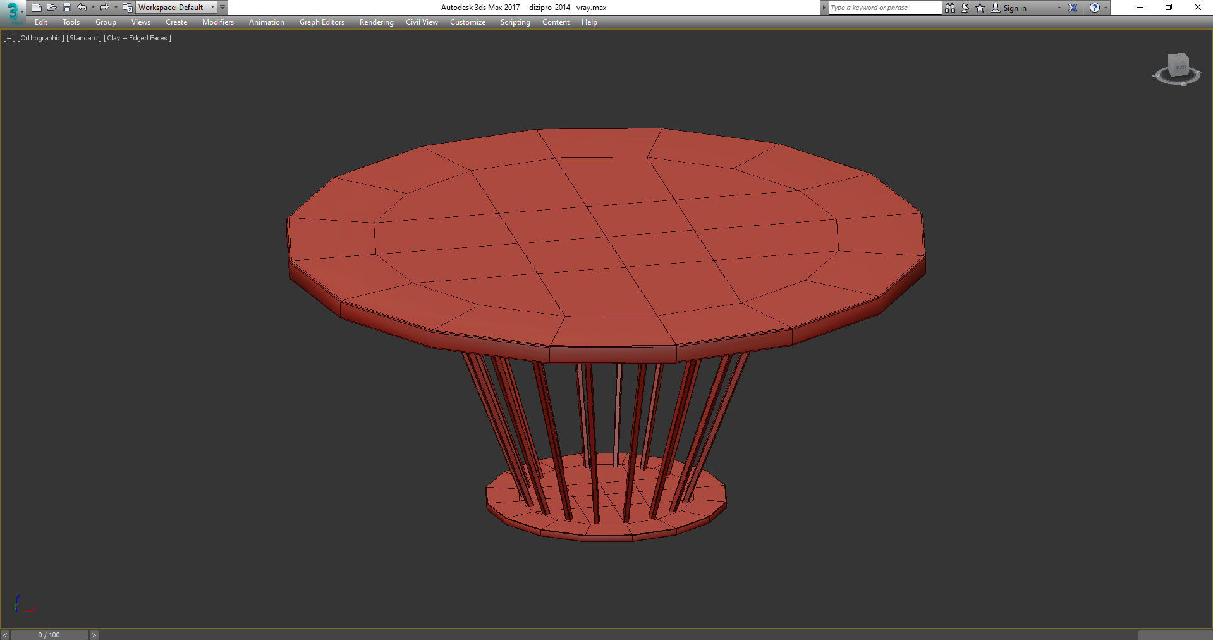
Task: Open the Civil View menu
Action: click(422, 22)
